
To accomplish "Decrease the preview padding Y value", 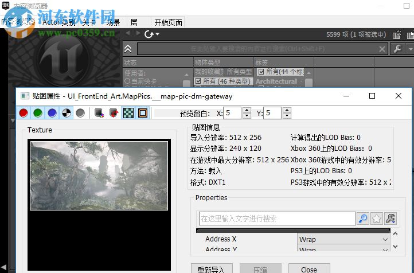I will click(287, 116).
